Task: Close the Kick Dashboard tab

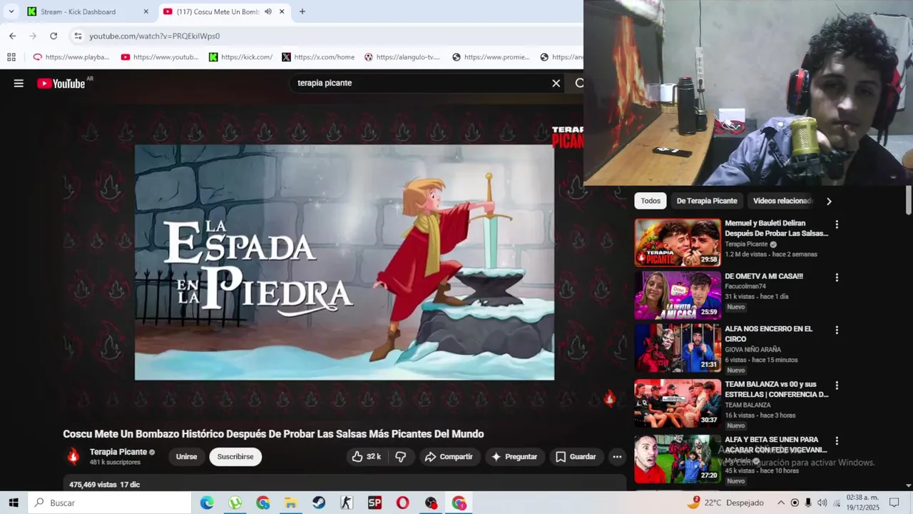Action: coord(146,11)
